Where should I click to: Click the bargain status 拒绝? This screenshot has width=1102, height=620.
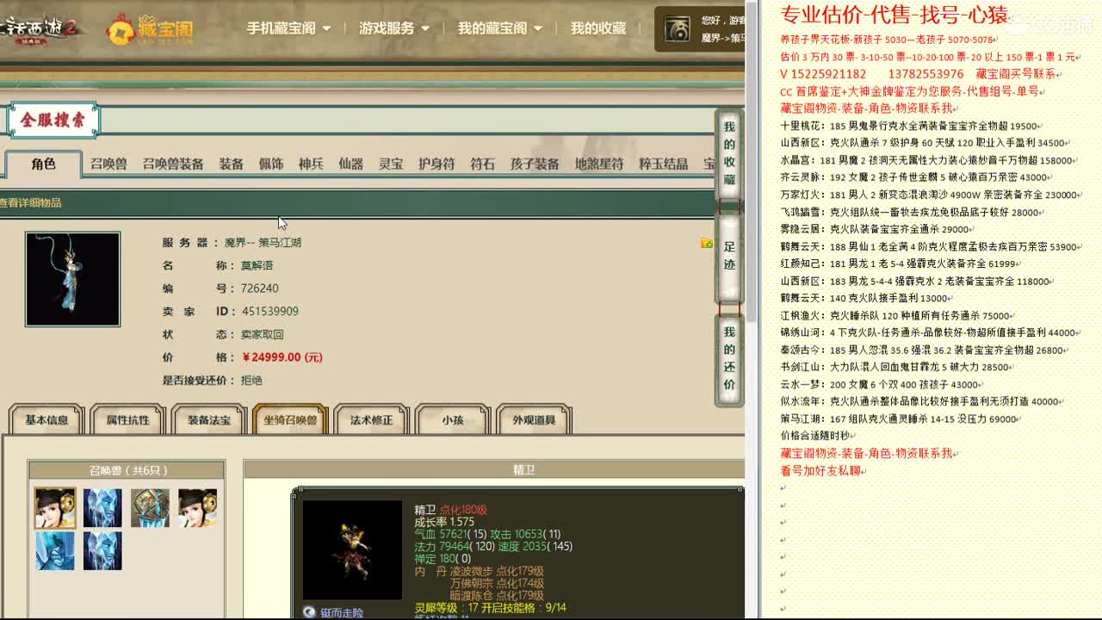251,380
